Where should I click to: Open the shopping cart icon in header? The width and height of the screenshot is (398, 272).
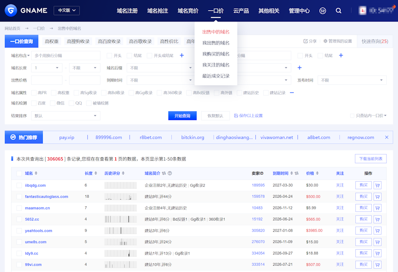(323, 11)
